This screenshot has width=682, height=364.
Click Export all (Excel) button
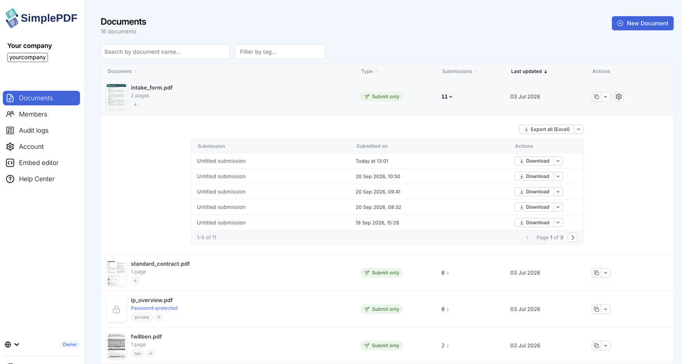pos(547,130)
